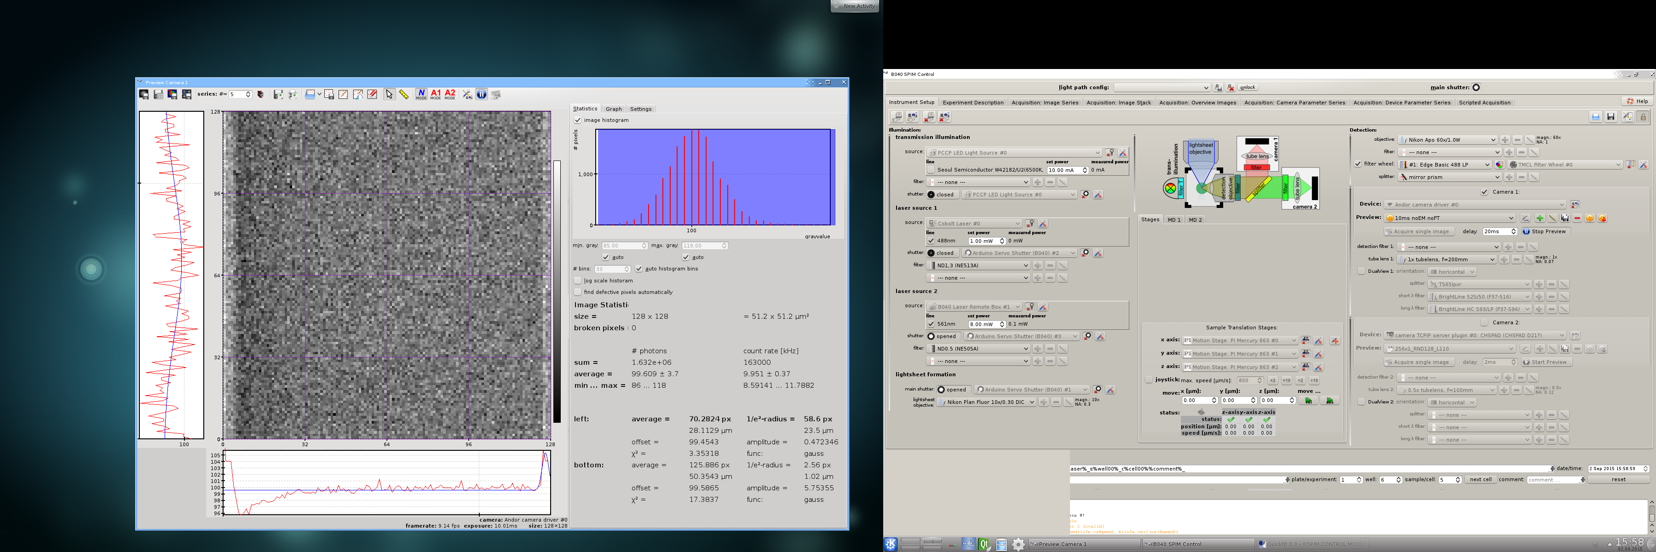Click the next cell button
The image size is (1656, 552).
click(1480, 479)
